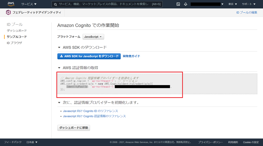263x146 pixels.
Task: Click the highlighted IdentityPoolId text in code
Action: point(77,87)
